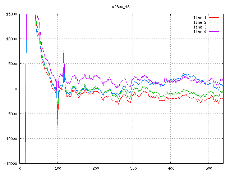The height and width of the screenshot is (173, 230).
Task: Click the purple line 4 legend sample
Action: (214, 32)
